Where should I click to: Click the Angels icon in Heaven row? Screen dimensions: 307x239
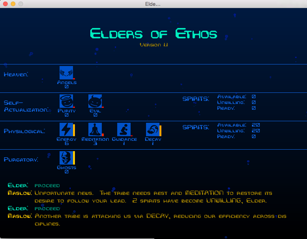click(66, 73)
